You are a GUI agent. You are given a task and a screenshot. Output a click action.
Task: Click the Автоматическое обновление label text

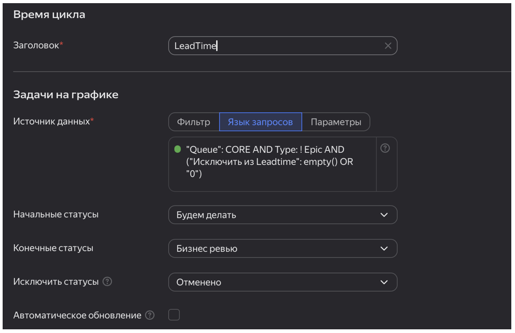(x=77, y=315)
